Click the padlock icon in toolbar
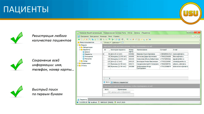204x114 pixels. pyautogui.click(x=139, y=39)
